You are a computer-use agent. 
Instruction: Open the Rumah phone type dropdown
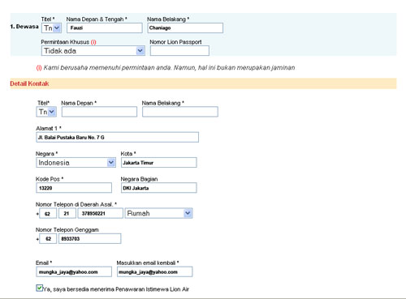[x=158, y=213]
